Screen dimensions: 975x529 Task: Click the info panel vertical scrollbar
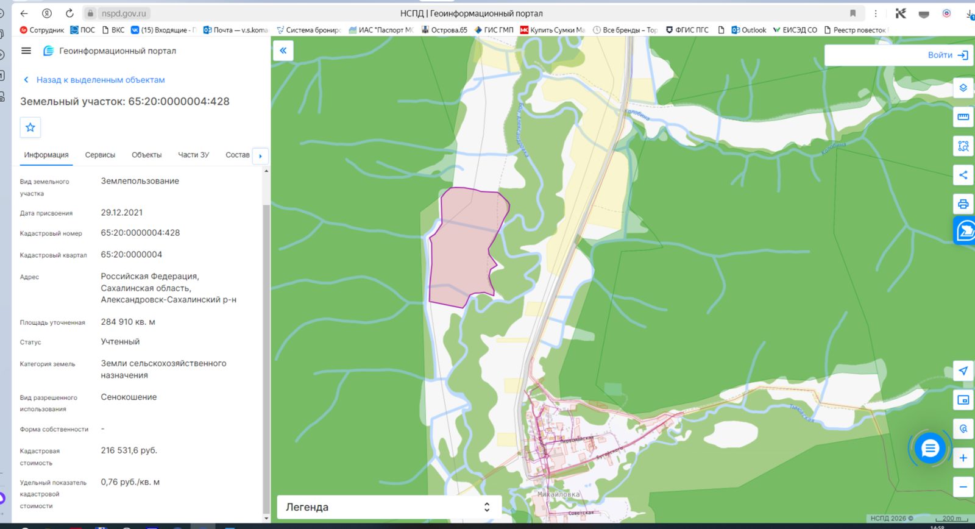266,360
